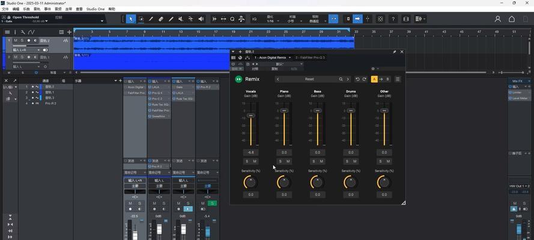Open the Gate insert on channel 3
Viewport: 534px width, 240px height.
[183, 88]
